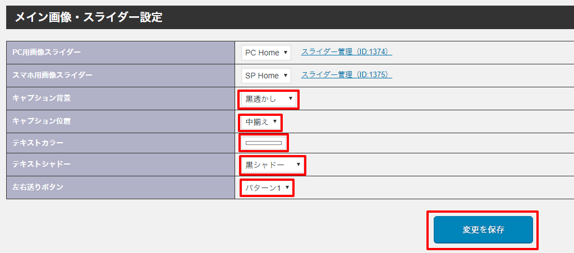The height and width of the screenshot is (253, 574).
Task: Open the SP Home slider dropdown
Action: (x=266, y=76)
